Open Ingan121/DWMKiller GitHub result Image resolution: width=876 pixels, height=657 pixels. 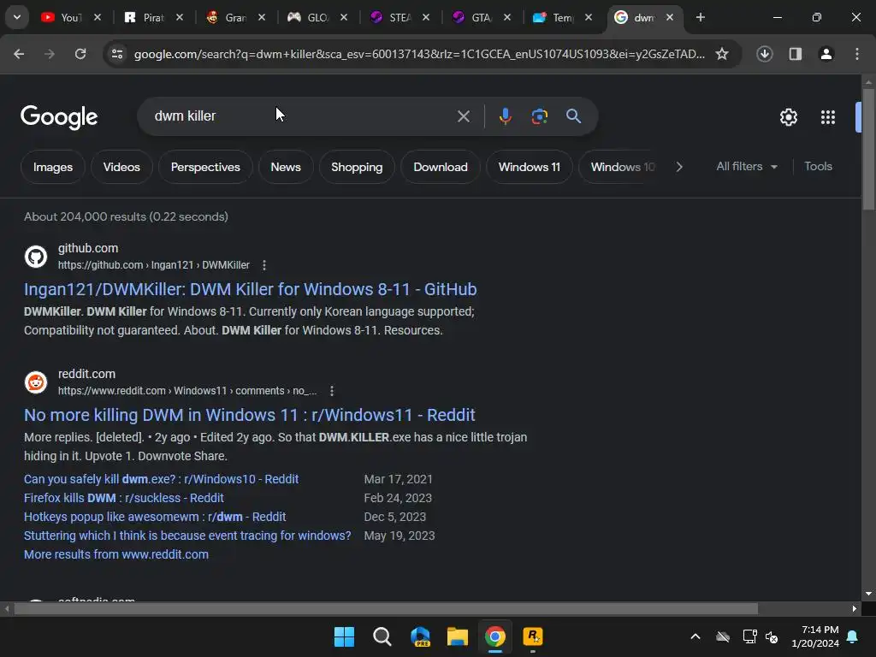click(x=251, y=289)
